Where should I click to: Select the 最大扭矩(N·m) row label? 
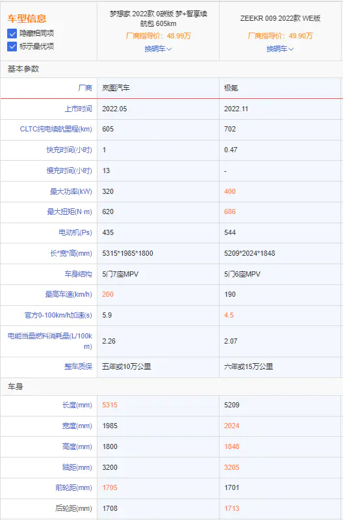click(x=70, y=212)
